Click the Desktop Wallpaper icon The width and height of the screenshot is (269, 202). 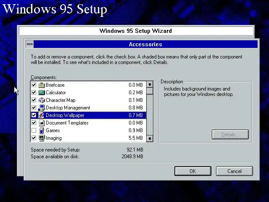click(41, 115)
